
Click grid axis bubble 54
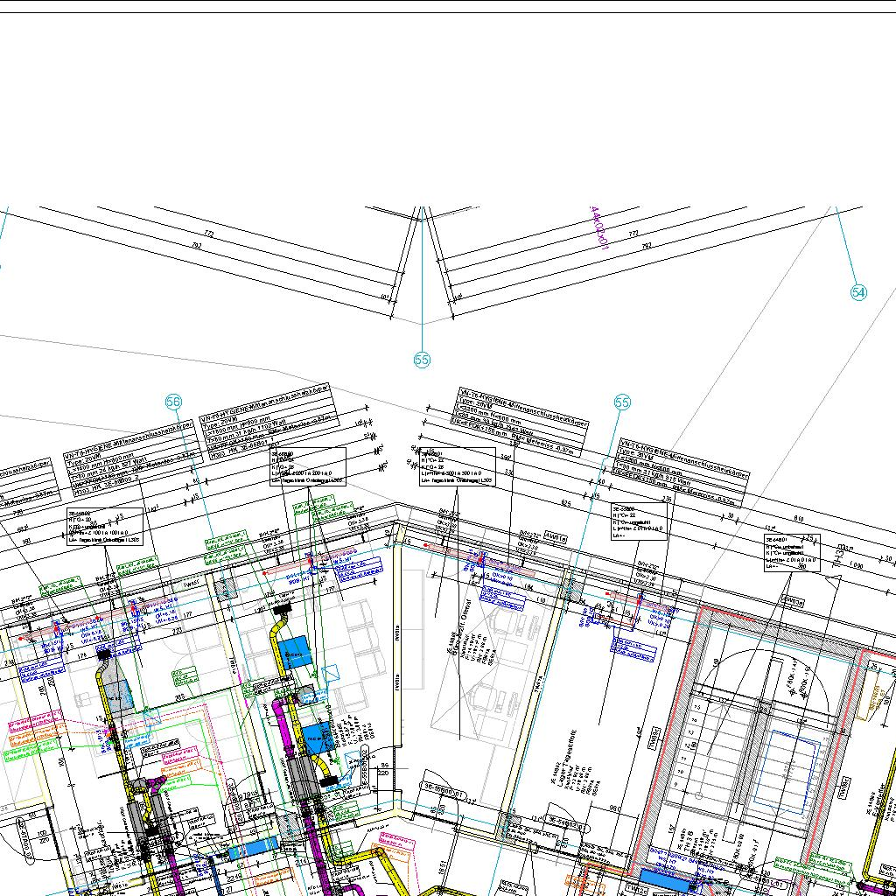[858, 292]
